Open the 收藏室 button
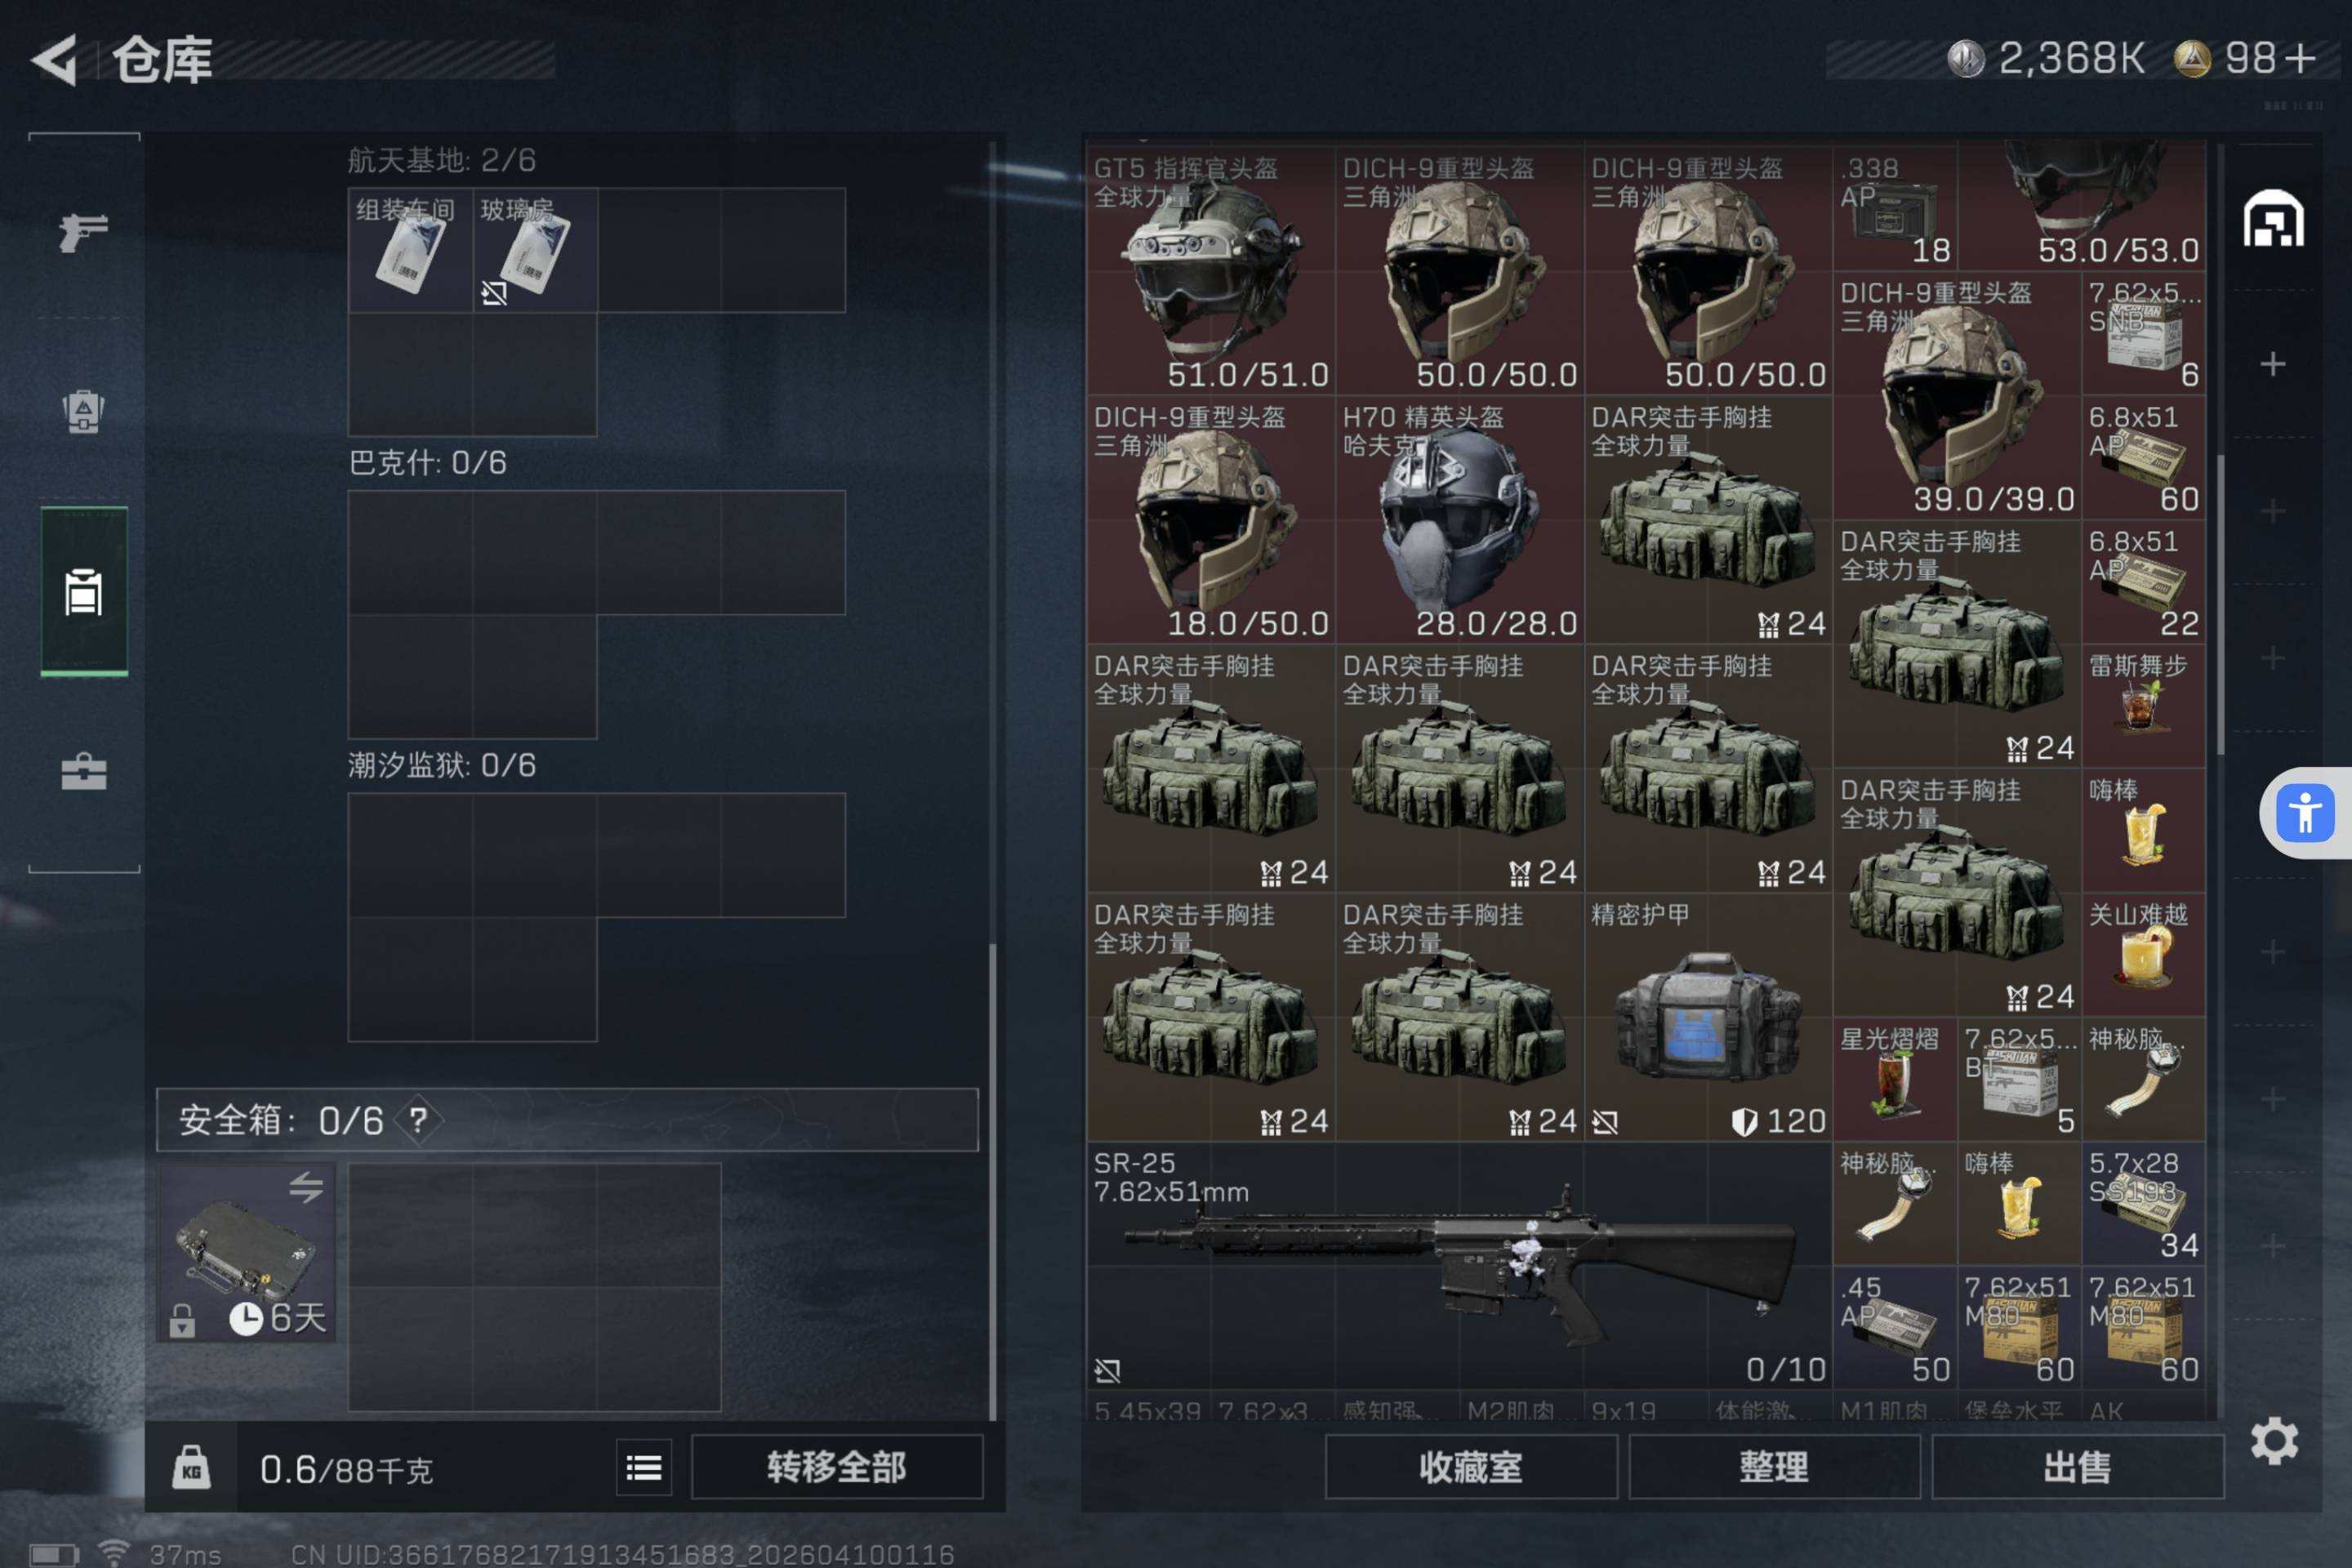The image size is (2352, 1568). click(1471, 1467)
